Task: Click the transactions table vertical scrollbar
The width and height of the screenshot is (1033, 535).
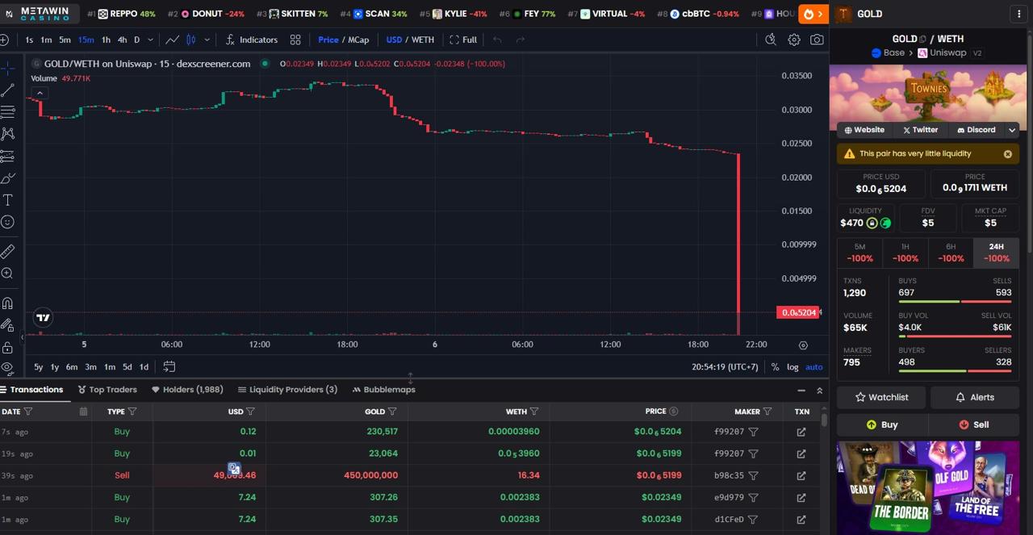Action: (823, 421)
